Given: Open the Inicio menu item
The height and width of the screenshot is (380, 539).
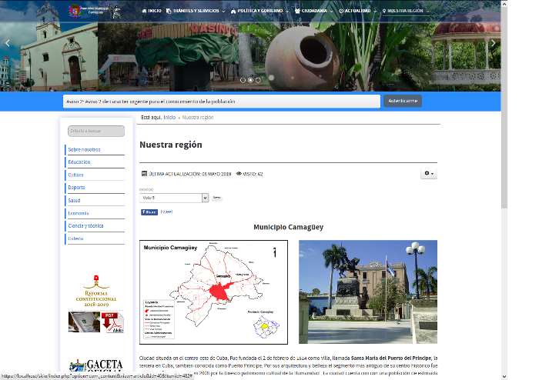Looking at the screenshot, I should [x=152, y=12].
